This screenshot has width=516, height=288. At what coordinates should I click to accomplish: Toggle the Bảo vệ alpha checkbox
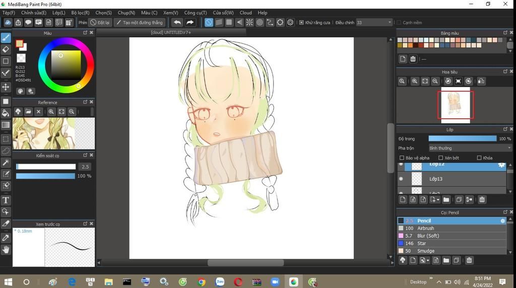pos(402,158)
